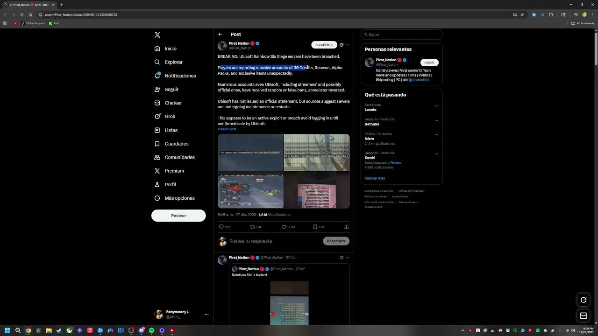
Task: Open the floating messages button
Action: pyautogui.click(x=584, y=316)
